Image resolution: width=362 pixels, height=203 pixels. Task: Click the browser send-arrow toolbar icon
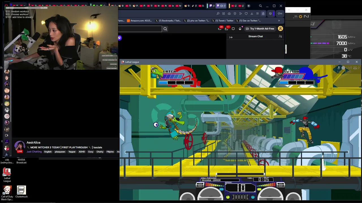[x=241, y=14]
